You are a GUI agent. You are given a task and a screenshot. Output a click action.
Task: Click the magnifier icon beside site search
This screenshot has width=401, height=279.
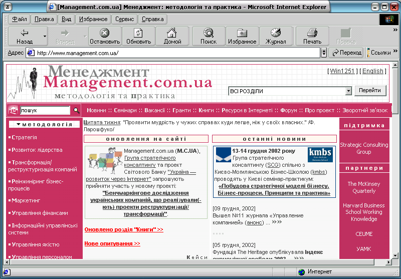tap(76, 110)
